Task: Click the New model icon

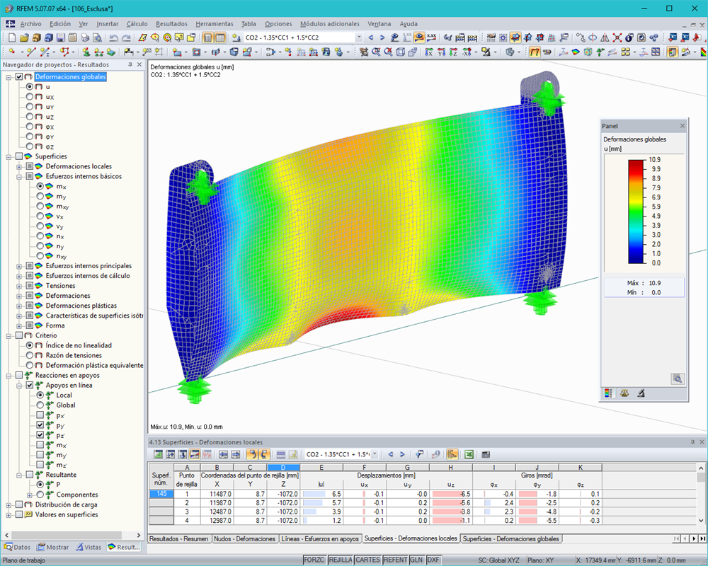Action: pos(12,37)
